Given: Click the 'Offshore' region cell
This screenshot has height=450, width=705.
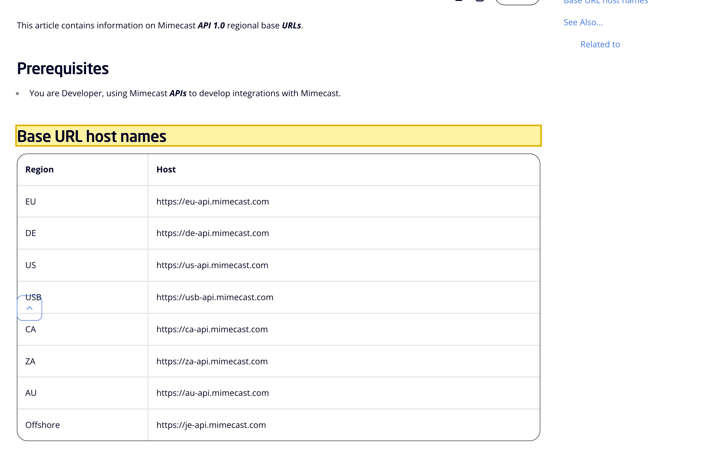Looking at the screenshot, I should (x=82, y=425).
